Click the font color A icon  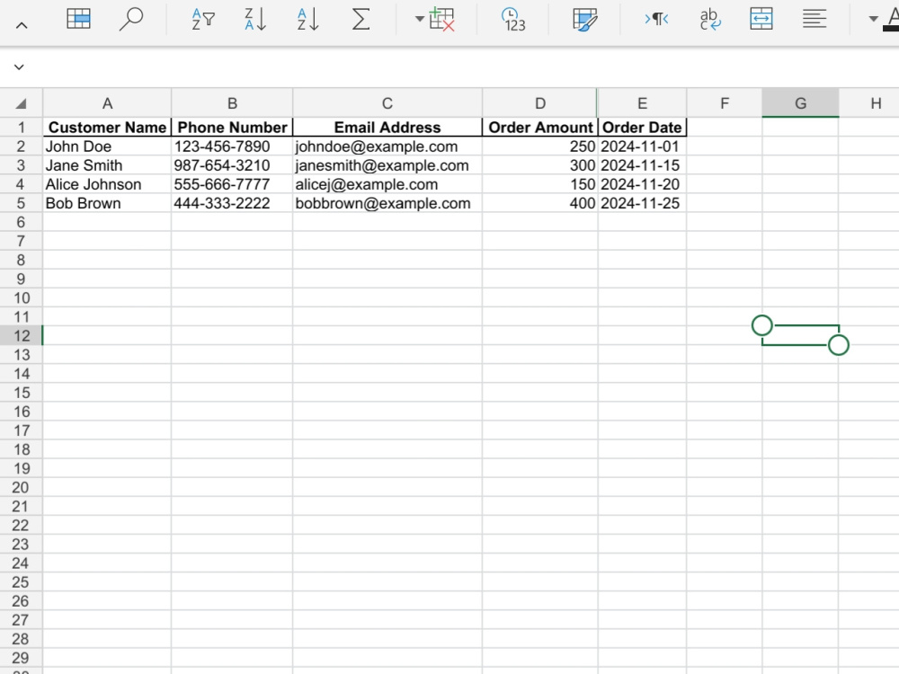coord(892,19)
